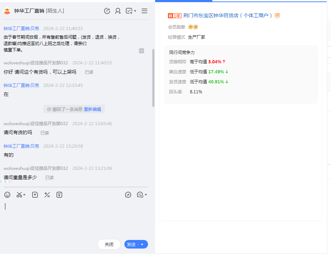Open the emoji picker in message toolbar
The width and height of the screenshot is (331, 275).
(x=7, y=195)
